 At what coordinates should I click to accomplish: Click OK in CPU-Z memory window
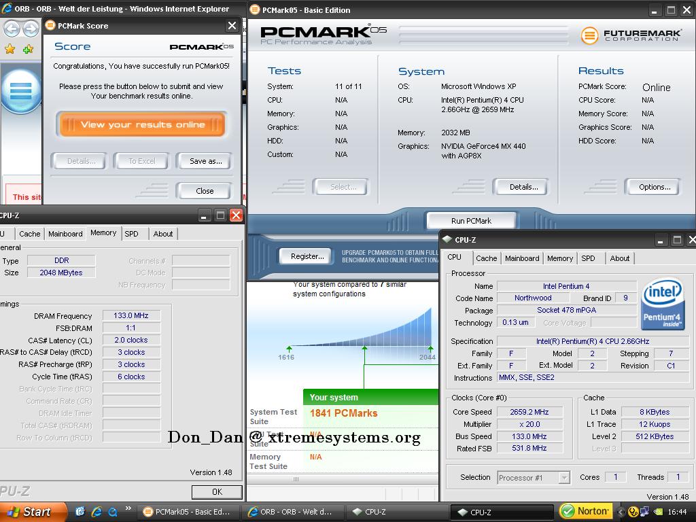217,492
